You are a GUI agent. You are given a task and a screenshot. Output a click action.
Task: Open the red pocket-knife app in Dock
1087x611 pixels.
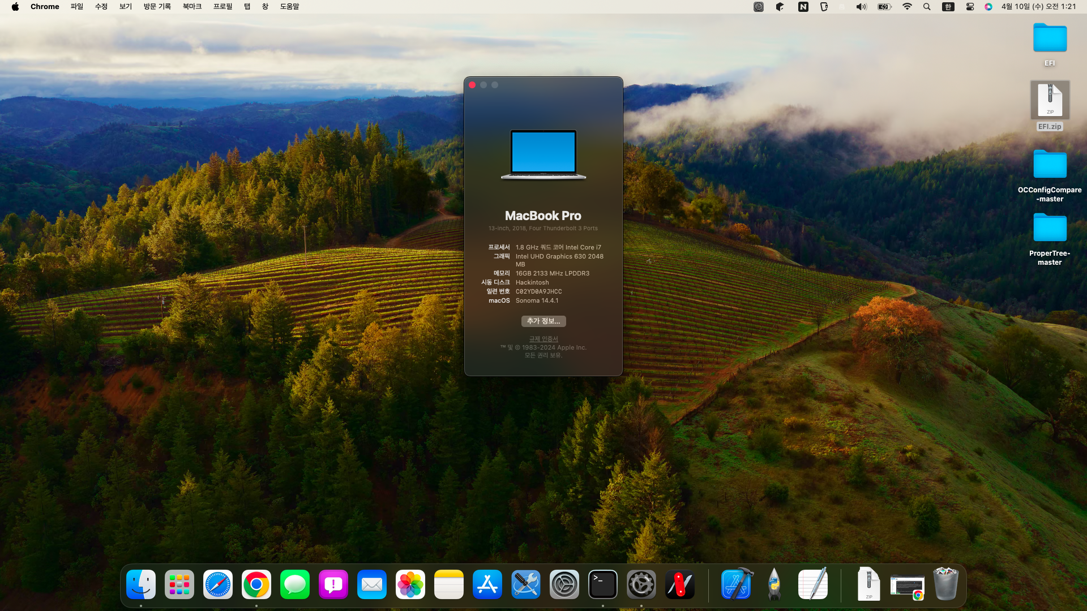click(680, 584)
